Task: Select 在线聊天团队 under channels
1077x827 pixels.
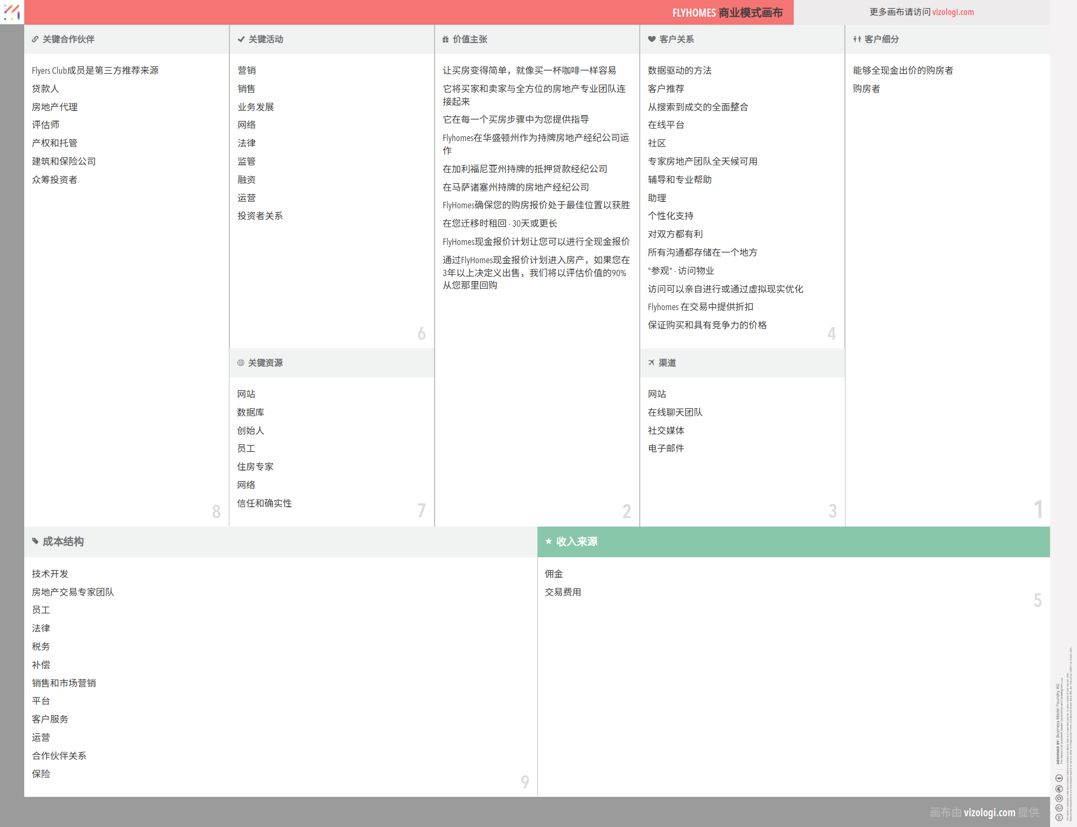Action: click(x=675, y=412)
